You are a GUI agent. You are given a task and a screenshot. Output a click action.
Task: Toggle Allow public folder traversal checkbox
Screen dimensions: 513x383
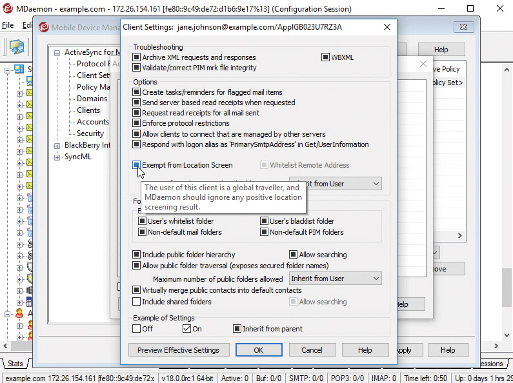click(x=136, y=266)
